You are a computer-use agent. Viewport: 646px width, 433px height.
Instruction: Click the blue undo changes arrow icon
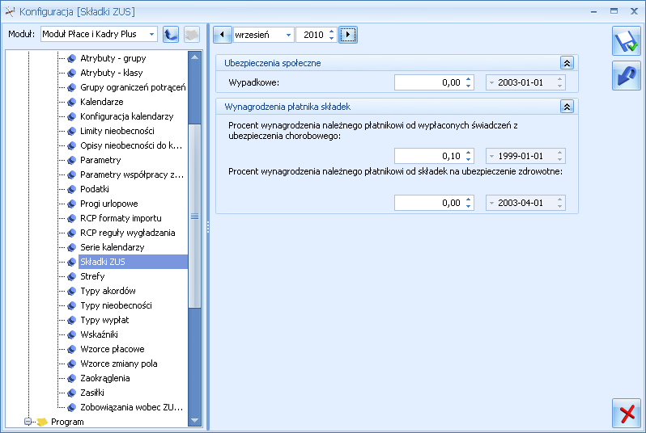(x=627, y=76)
